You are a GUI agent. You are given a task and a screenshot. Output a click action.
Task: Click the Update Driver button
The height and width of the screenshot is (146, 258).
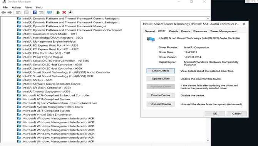click(161, 79)
